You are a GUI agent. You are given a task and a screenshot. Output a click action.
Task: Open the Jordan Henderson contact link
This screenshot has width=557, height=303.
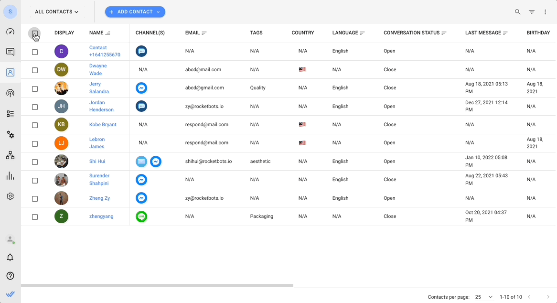coord(101,106)
